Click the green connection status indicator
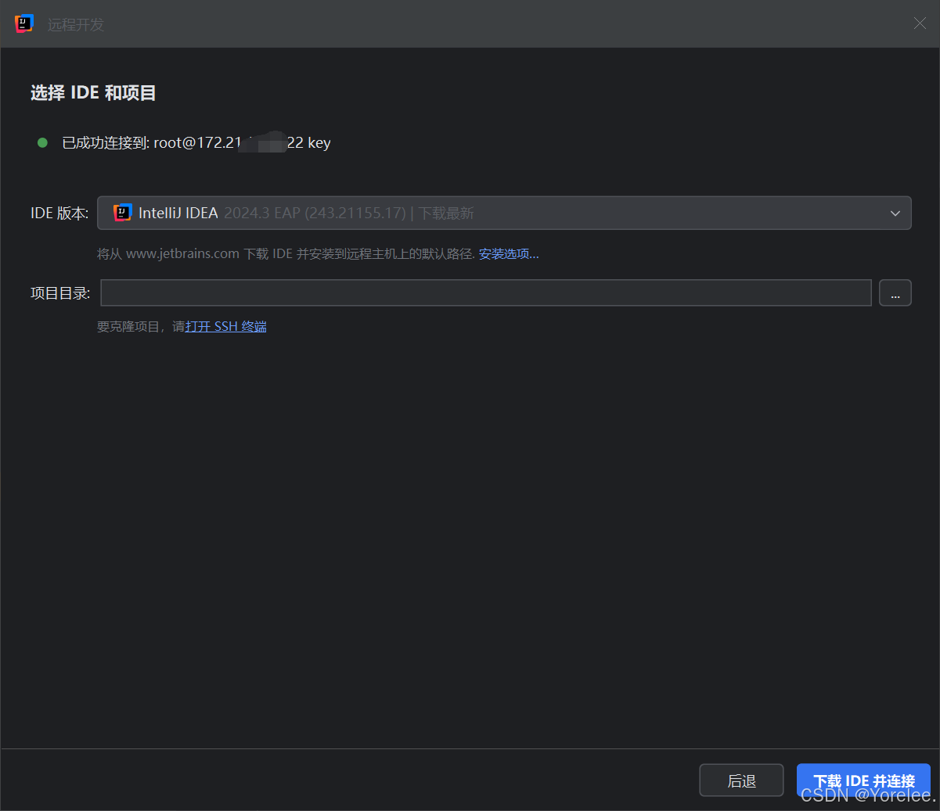Screen dimensions: 940x811 coord(41,142)
